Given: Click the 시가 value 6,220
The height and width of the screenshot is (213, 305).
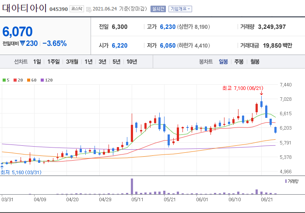Looking at the screenshot, I should [x=119, y=45].
